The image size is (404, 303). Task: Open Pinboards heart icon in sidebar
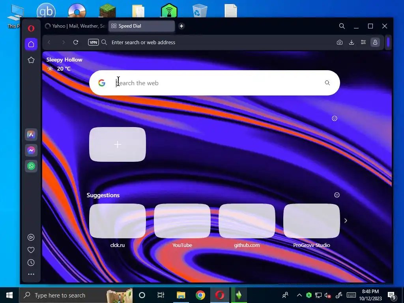(x=31, y=250)
